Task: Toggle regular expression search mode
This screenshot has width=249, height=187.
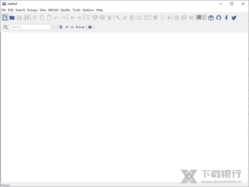Action: click(66, 27)
